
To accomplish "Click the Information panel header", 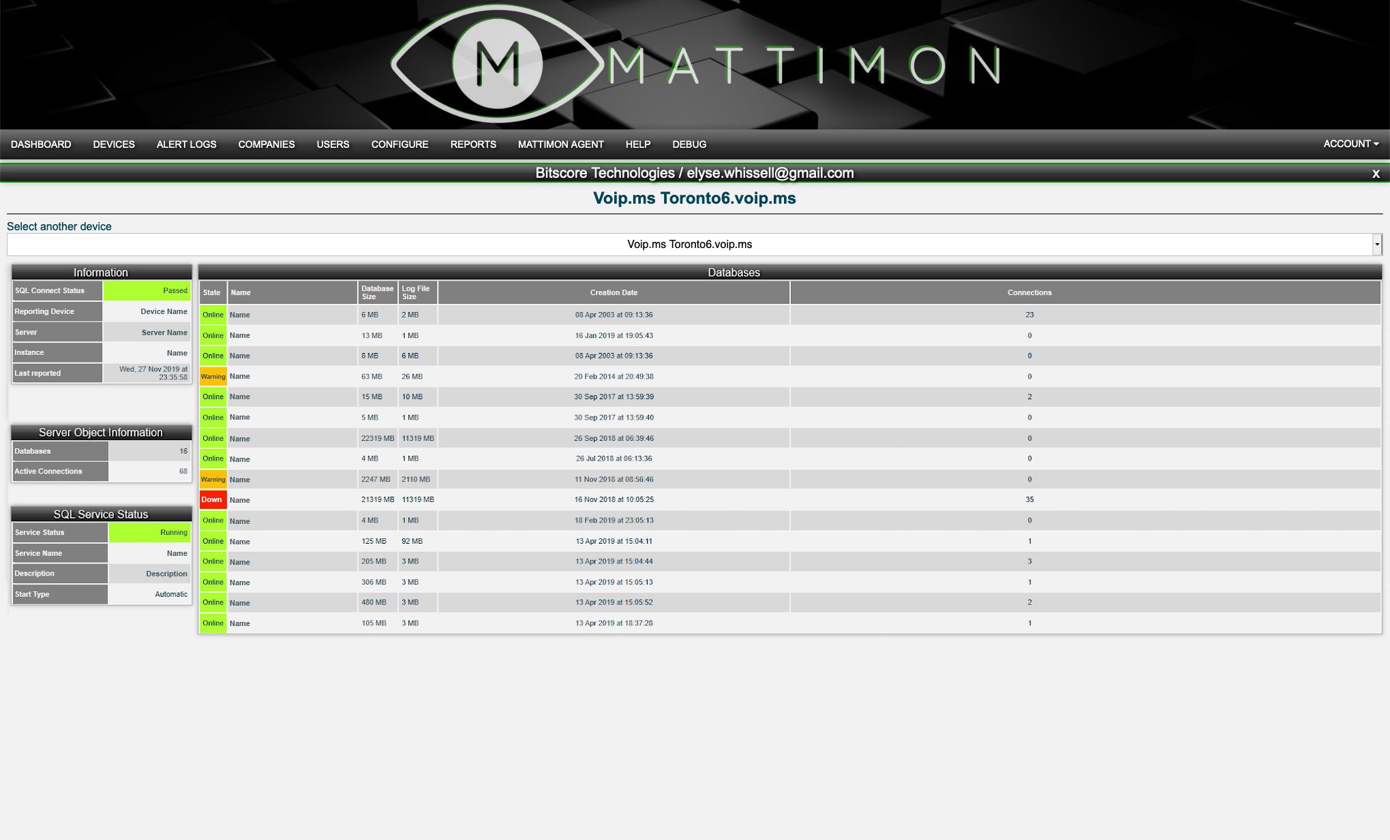I will tap(101, 272).
